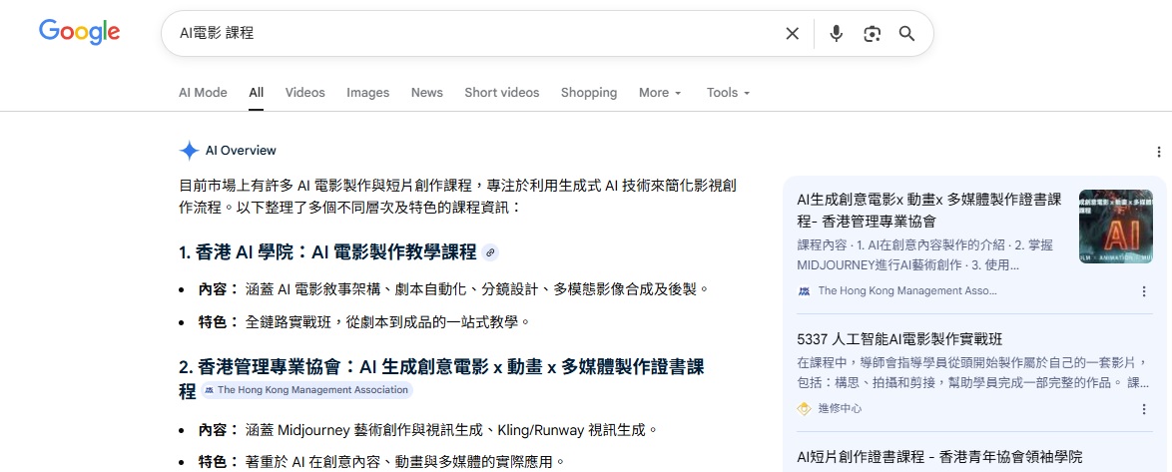Open 5337 人工智能AI電影製作實戰班 link
The image size is (1172, 472).
click(x=899, y=340)
